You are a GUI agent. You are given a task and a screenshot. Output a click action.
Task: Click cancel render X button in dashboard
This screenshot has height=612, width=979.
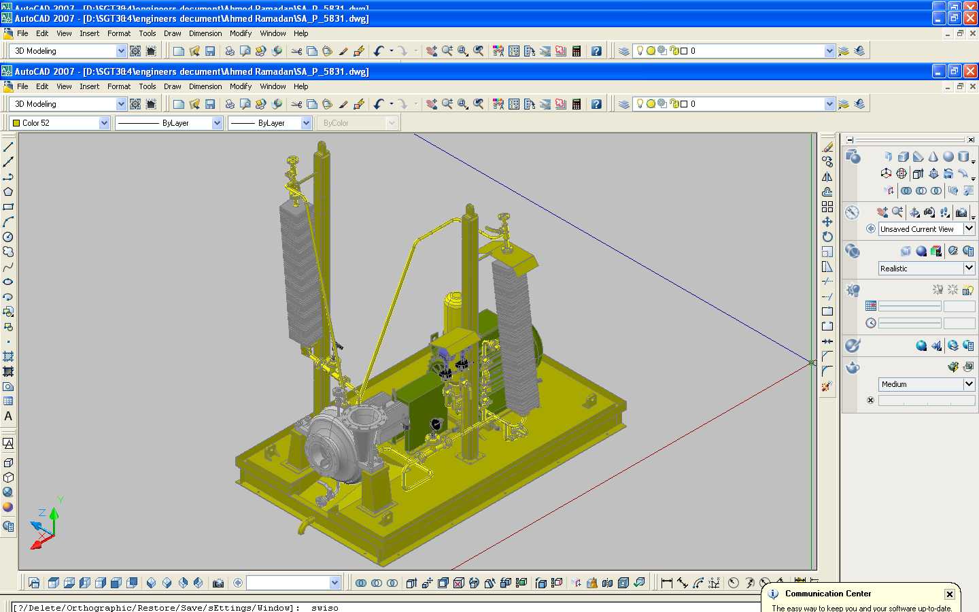(871, 401)
